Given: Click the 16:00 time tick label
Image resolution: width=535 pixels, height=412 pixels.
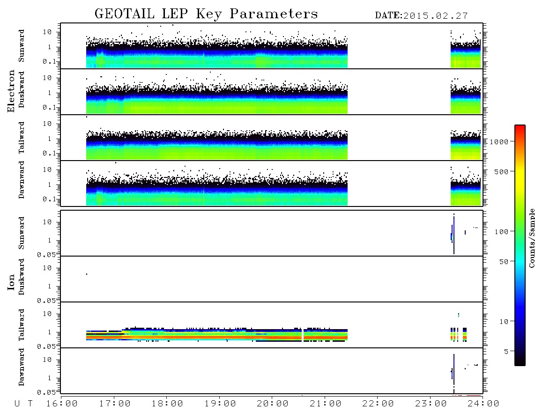Looking at the screenshot, I should (x=62, y=404).
